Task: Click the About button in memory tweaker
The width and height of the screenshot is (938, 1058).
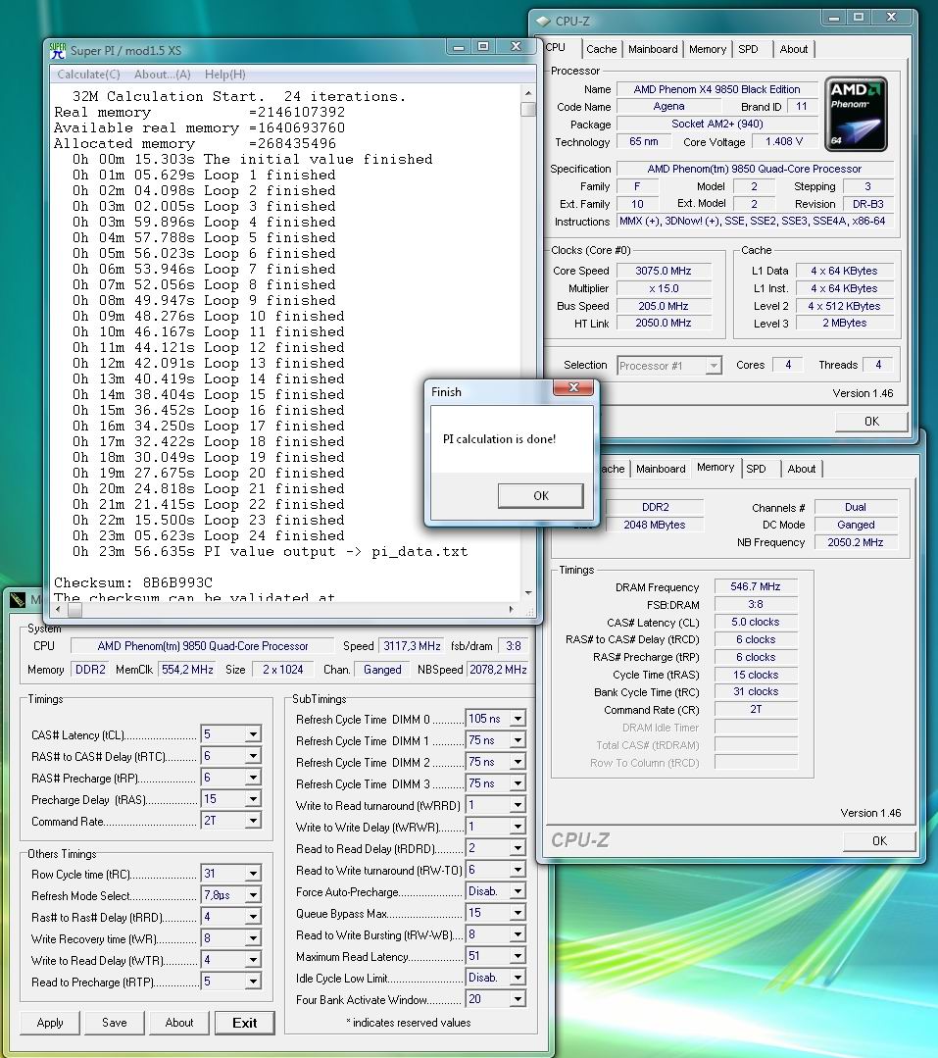Action: (x=178, y=1023)
